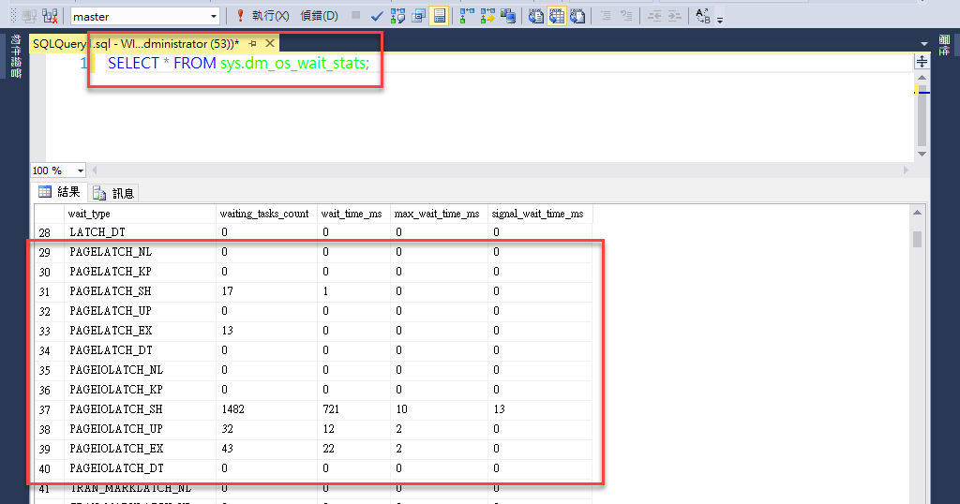
Task: Select row header 37 in results
Action: tap(49, 409)
